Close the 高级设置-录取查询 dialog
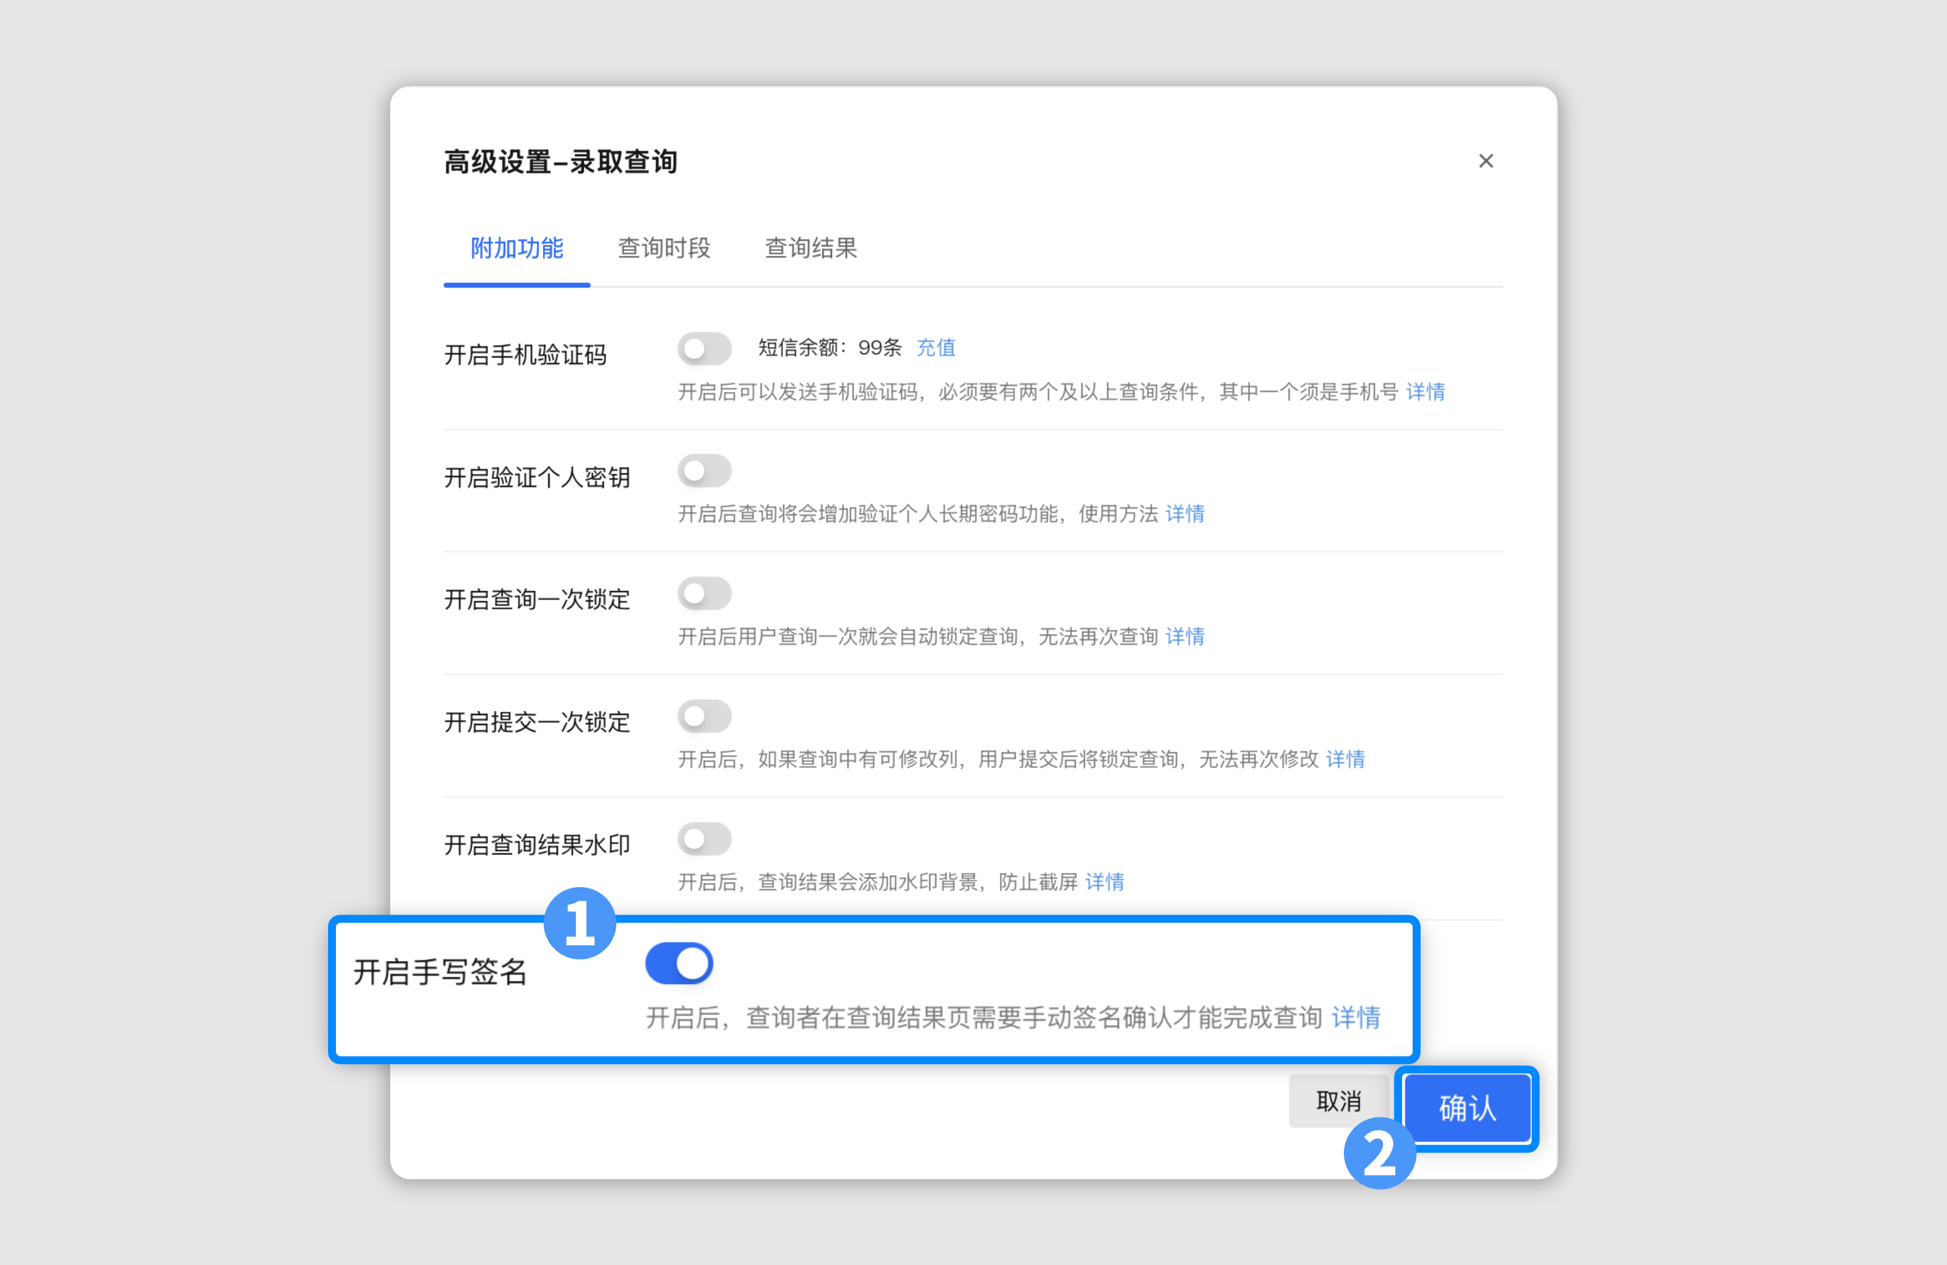Screen dimensions: 1947x1265 (1485, 161)
